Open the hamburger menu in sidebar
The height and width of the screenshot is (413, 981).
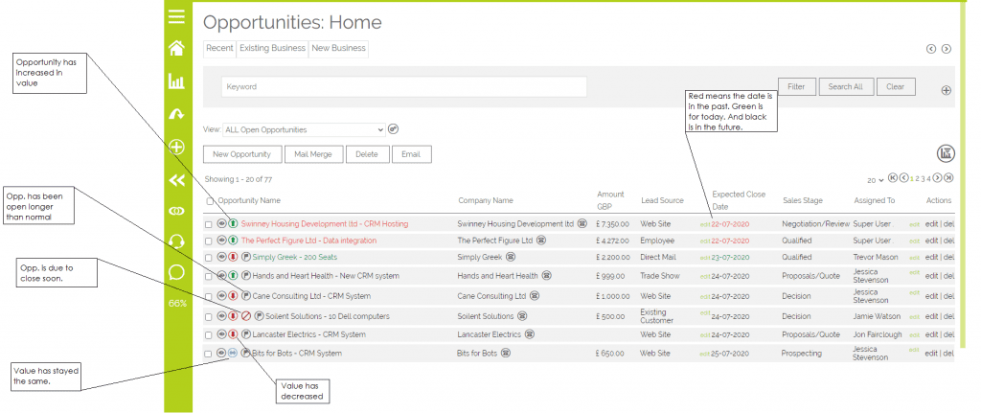pyautogui.click(x=176, y=16)
